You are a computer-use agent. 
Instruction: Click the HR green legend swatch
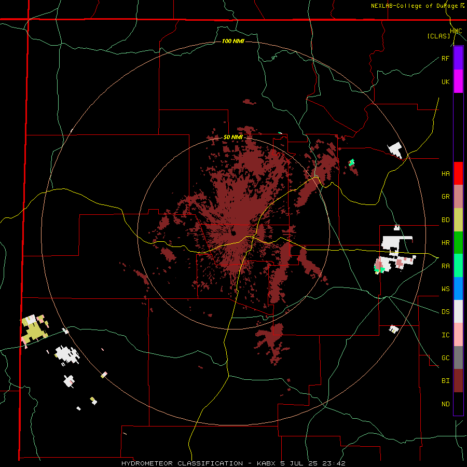[x=458, y=242]
